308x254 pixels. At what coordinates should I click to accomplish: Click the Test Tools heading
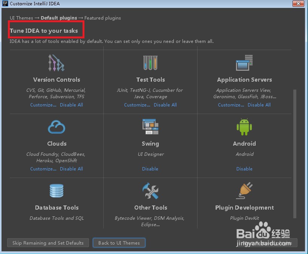click(151, 80)
